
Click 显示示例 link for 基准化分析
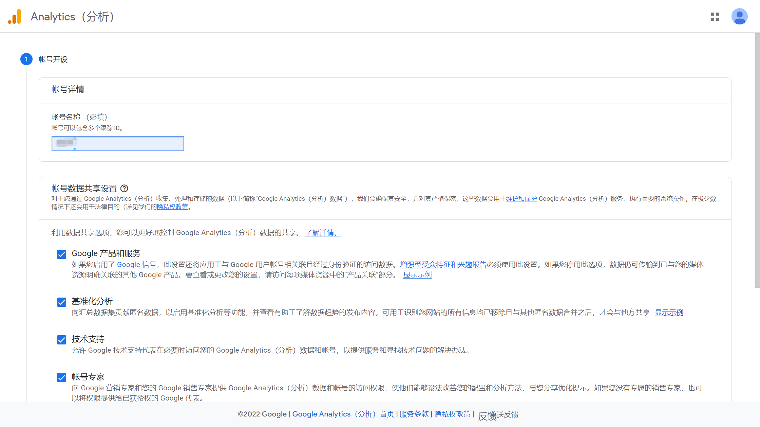[668, 313]
